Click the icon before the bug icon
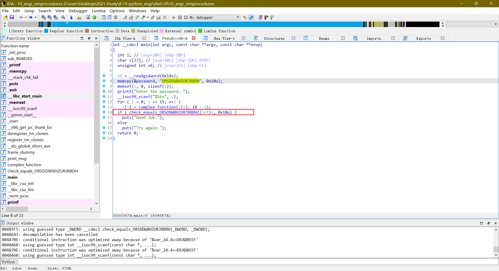 click(x=110, y=17)
